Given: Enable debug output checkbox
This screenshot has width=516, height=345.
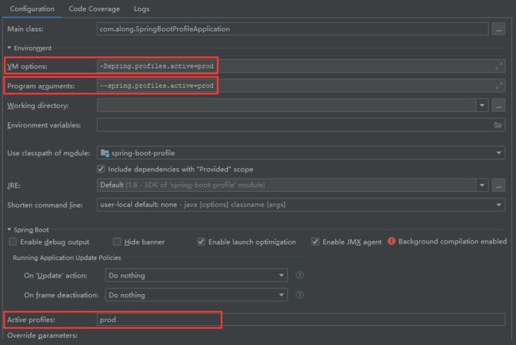Looking at the screenshot, I should point(13,242).
